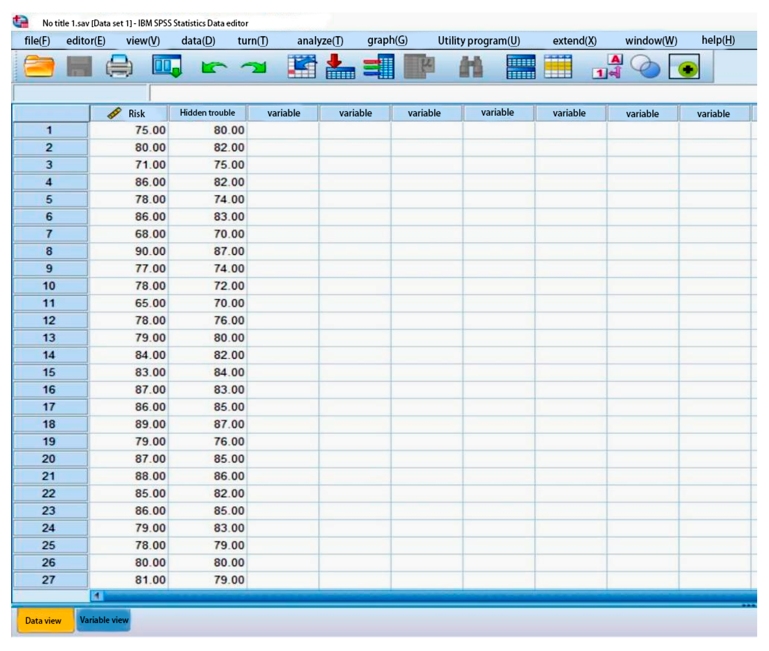
Task: Click the Undo green arrow
Action: coord(214,67)
